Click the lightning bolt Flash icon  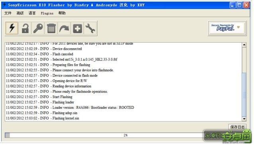[x=12, y=28]
